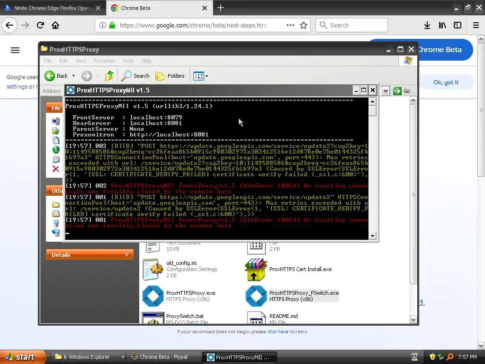Open Explorer Back history dropdown arrow
The width and height of the screenshot is (485, 364).
pos(73,76)
